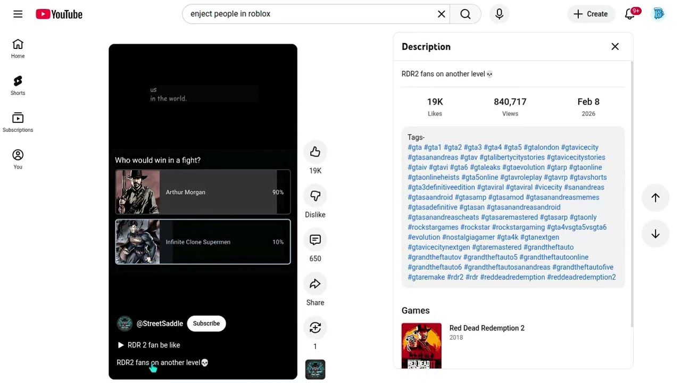Open the #reddeadredemption2 hashtag
Viewport: 681px width, 383px height.
[581, 277]
